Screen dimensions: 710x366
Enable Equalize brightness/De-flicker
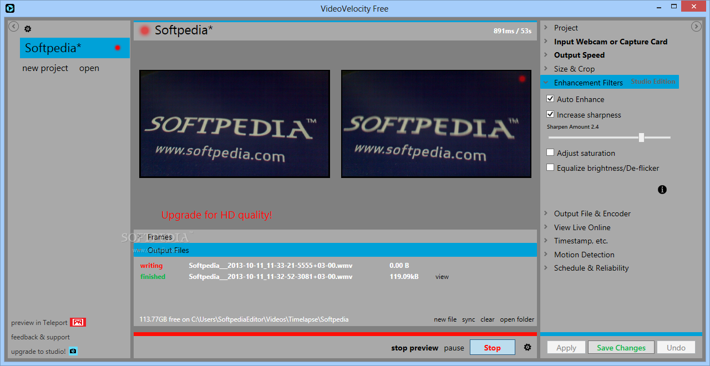coord(550,167)
